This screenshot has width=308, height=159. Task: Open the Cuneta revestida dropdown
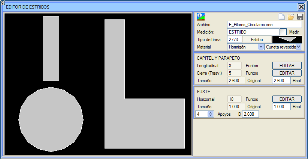299,47
